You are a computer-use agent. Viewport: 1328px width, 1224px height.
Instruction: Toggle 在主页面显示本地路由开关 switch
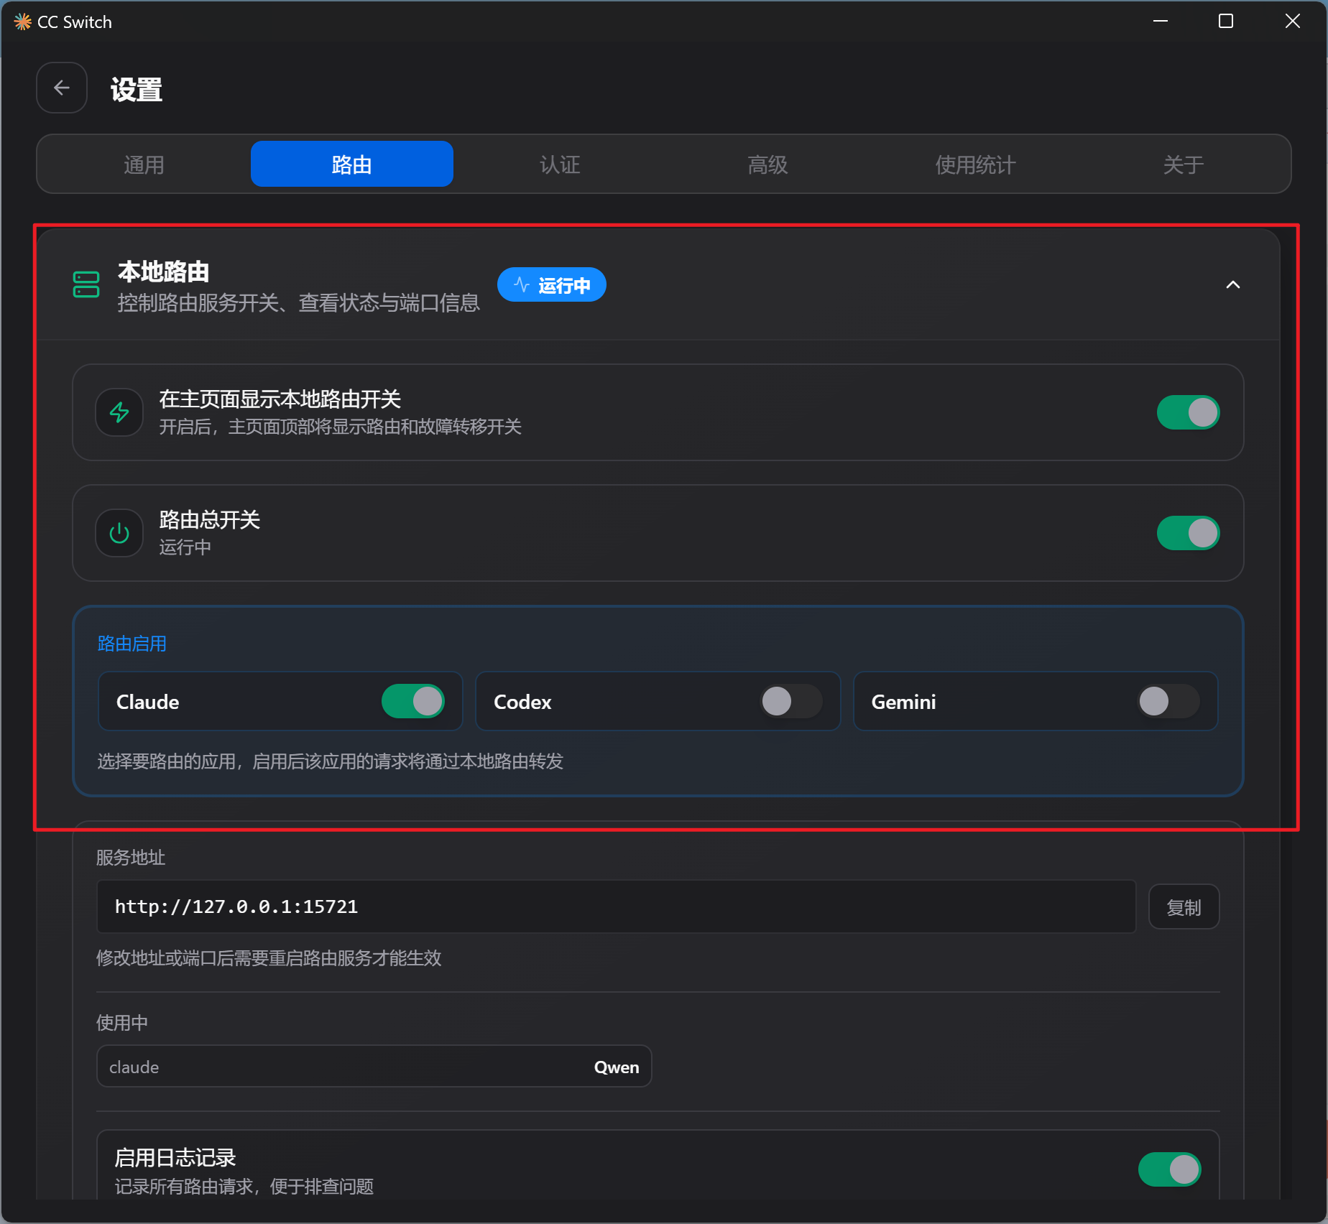1188,412
